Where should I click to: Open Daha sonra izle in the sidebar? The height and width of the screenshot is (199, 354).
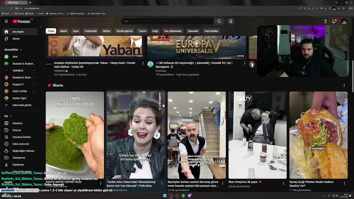(x=20, y=144)
